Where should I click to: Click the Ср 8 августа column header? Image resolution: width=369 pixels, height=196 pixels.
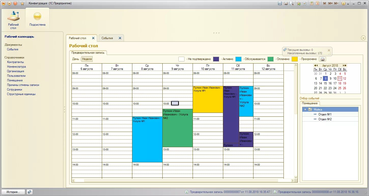click(x=147, y=67)
